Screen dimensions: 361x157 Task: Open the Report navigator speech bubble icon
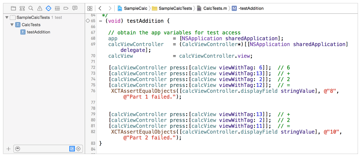click(x=75, y=8)
